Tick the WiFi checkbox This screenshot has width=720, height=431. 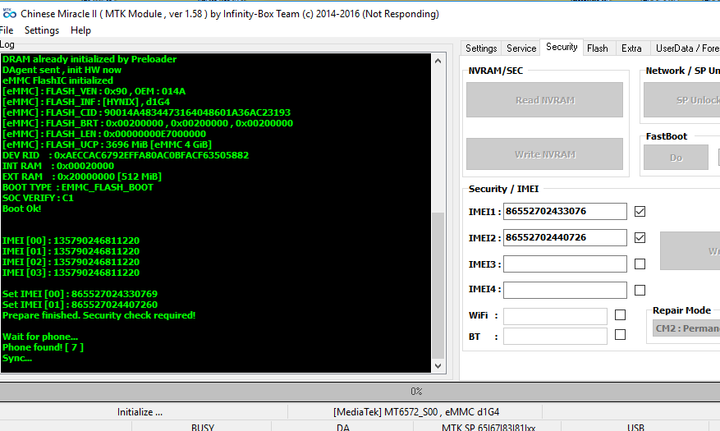point(621,315)
